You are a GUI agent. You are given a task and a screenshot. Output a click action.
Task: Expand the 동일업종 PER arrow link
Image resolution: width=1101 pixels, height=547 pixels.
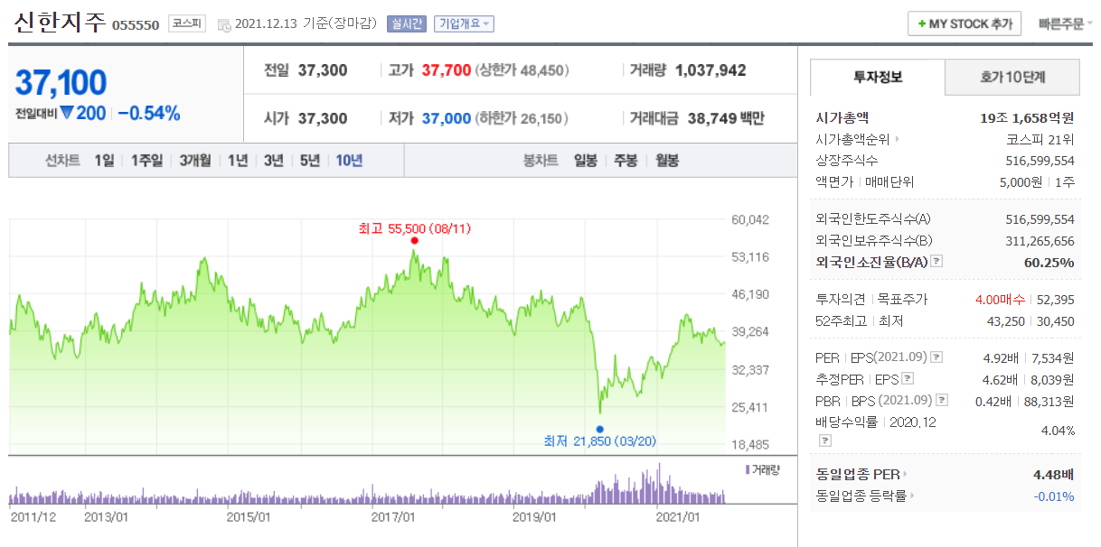click(x=905, y=474)
